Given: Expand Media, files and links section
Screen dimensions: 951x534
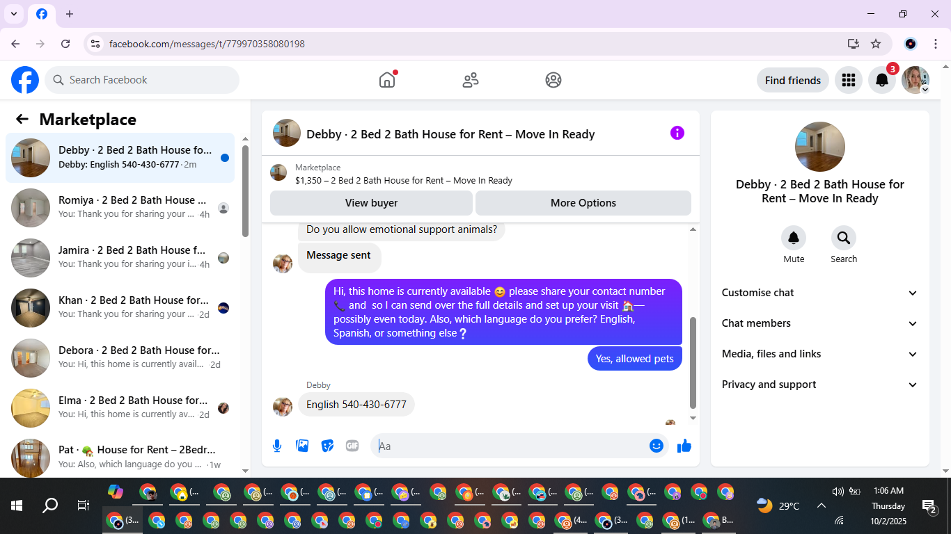Looking at the screenshot, I should point(820,354).
